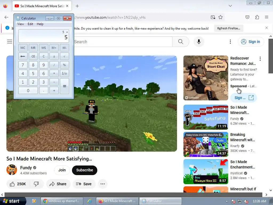Open sponsored ad three-dot options
Image resolution: width=273 pixels, height=205 pixels.
click(260, 59)
